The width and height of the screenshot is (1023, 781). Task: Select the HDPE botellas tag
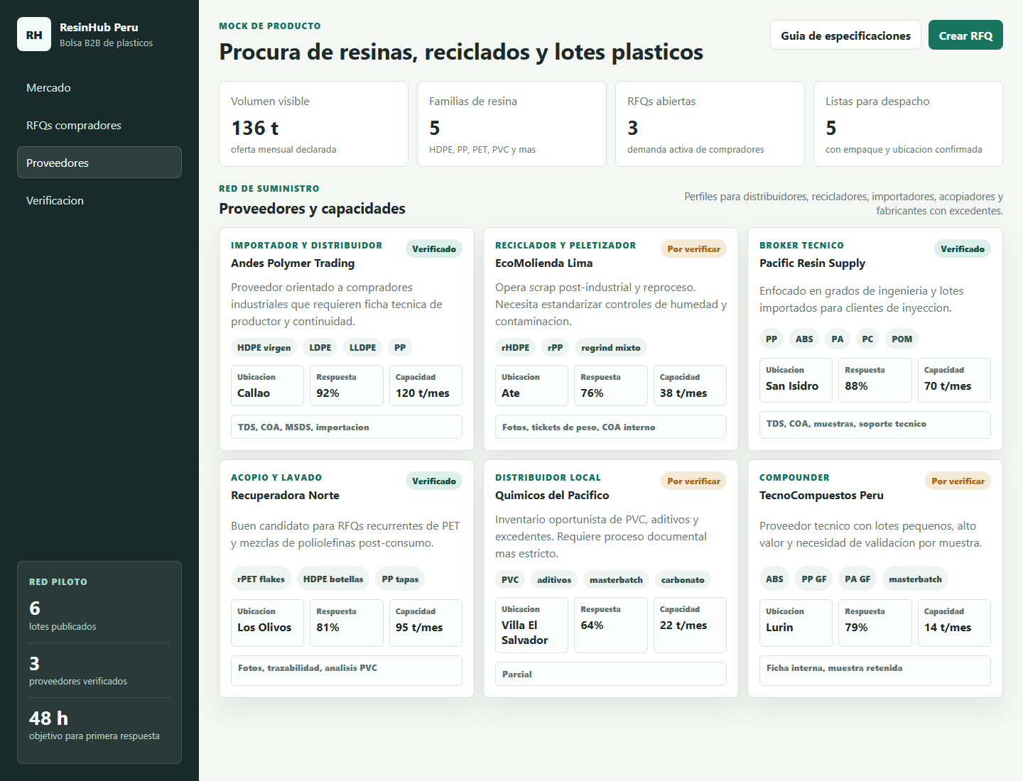333,579
